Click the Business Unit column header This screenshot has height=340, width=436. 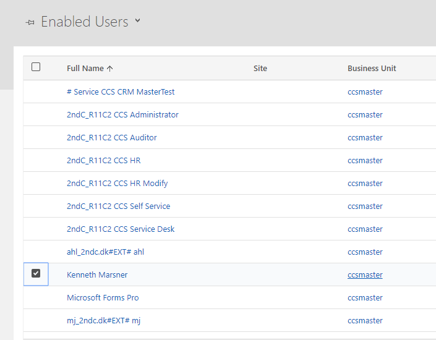click(x=372, y=69)
